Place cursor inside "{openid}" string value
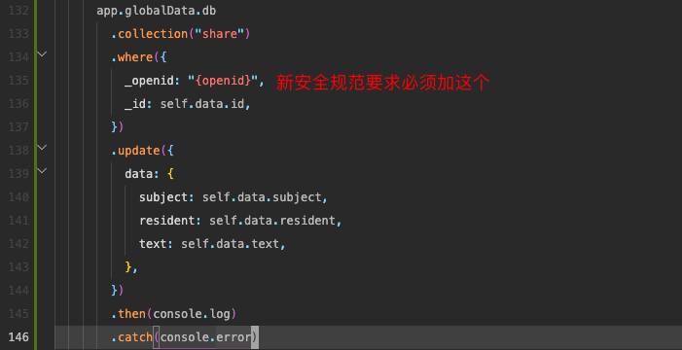The image size is (682, 350). [x=223, y=81]
